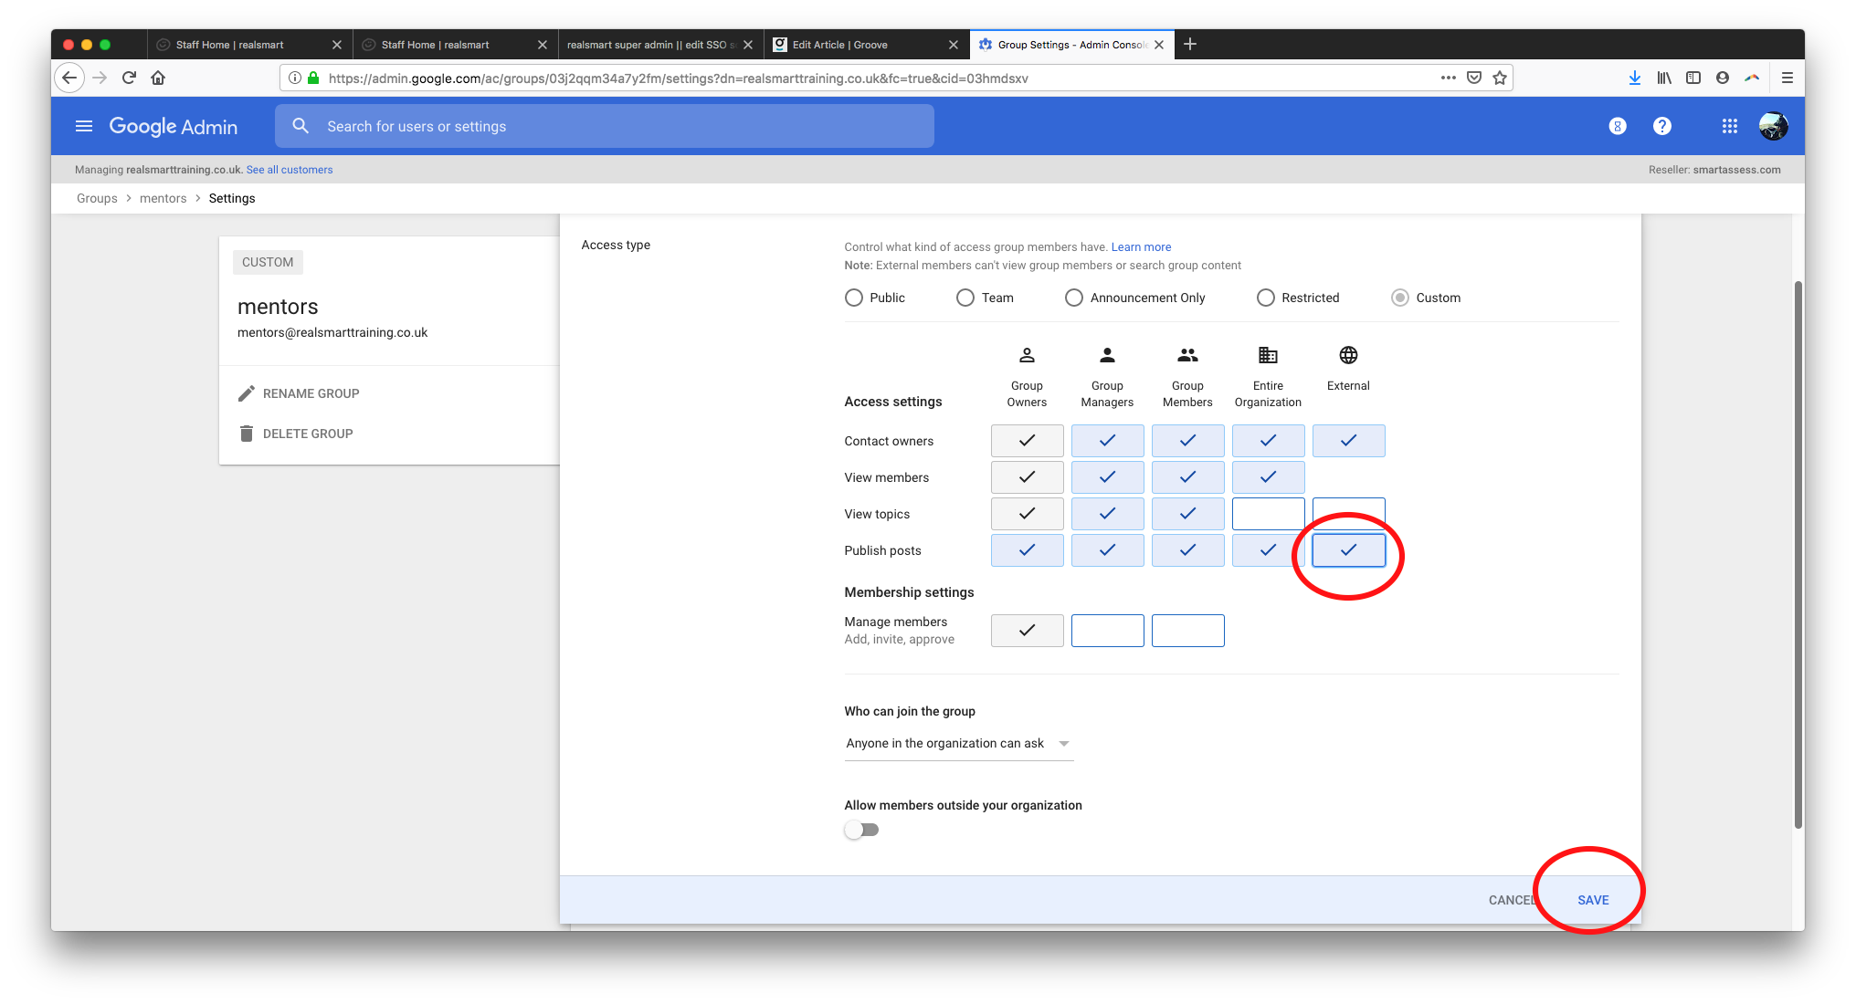Click the browser home icon

(158, 78)
